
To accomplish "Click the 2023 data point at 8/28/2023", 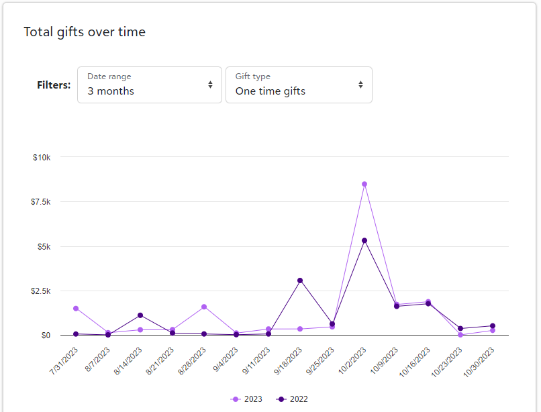I will point(204,307).
